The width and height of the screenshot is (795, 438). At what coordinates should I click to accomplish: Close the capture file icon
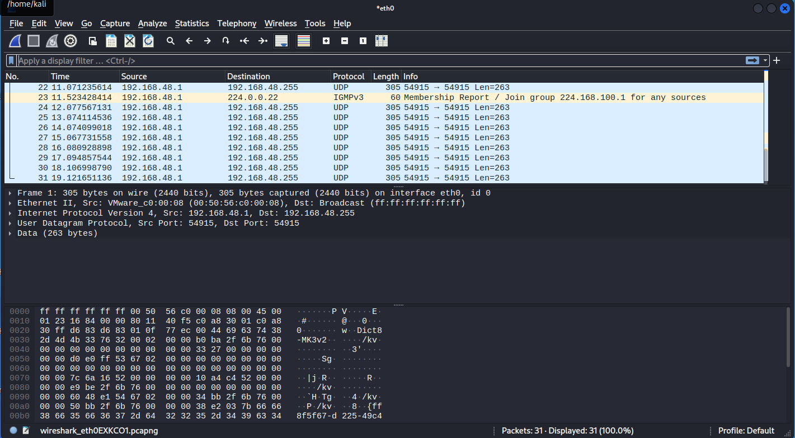130,41
